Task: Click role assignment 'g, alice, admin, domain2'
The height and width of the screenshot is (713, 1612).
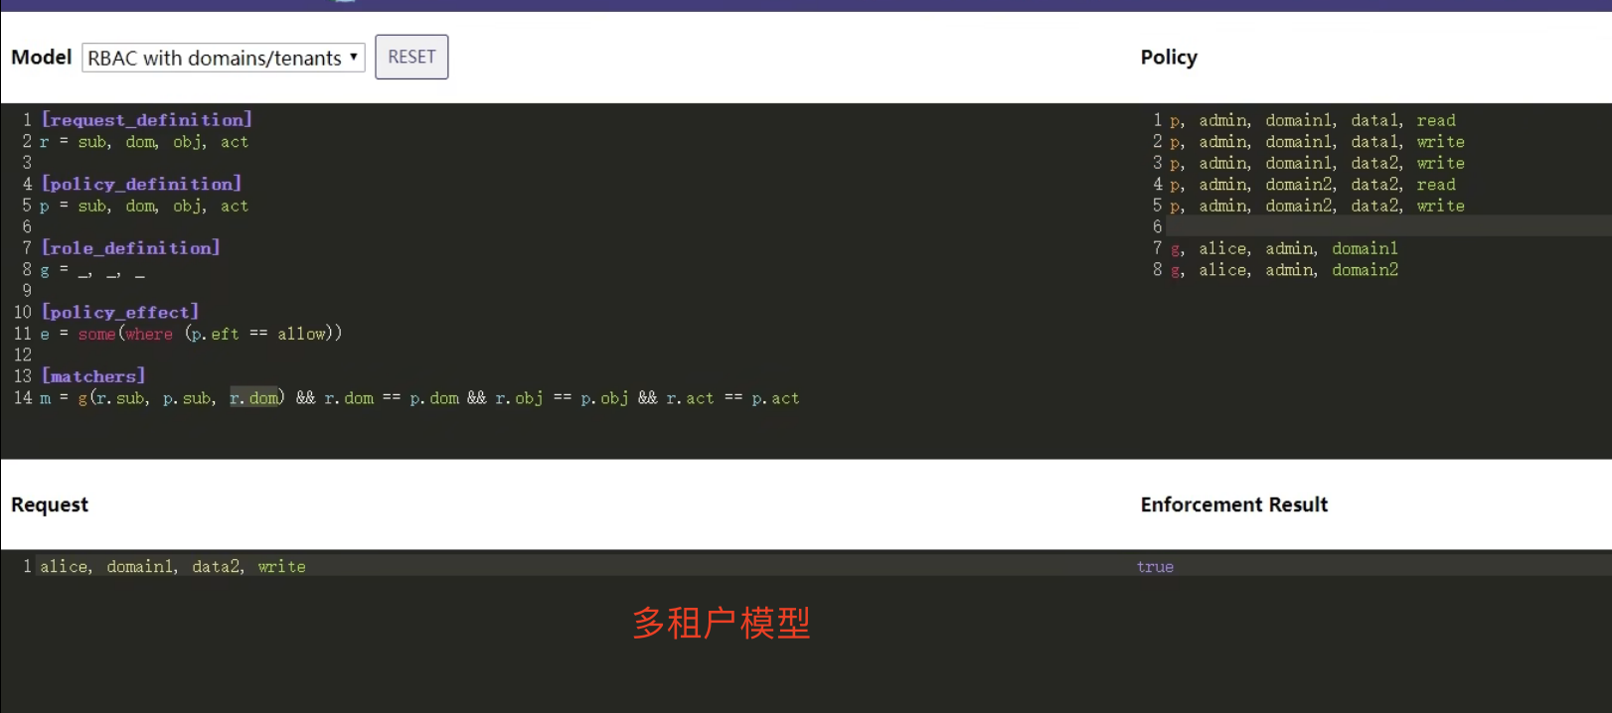Action: 1283,270
